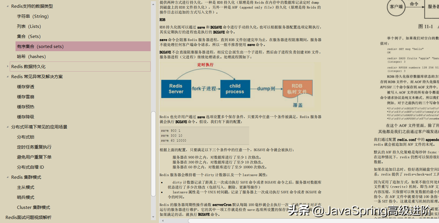Click the child process box in diagram
This screenshot has height=223, width=439.
pyautogui.click(x=235, y=89)
